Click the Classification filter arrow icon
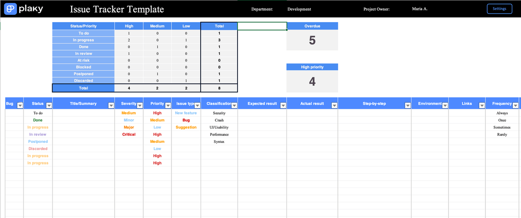521x218 pixels. coord(234,105)
